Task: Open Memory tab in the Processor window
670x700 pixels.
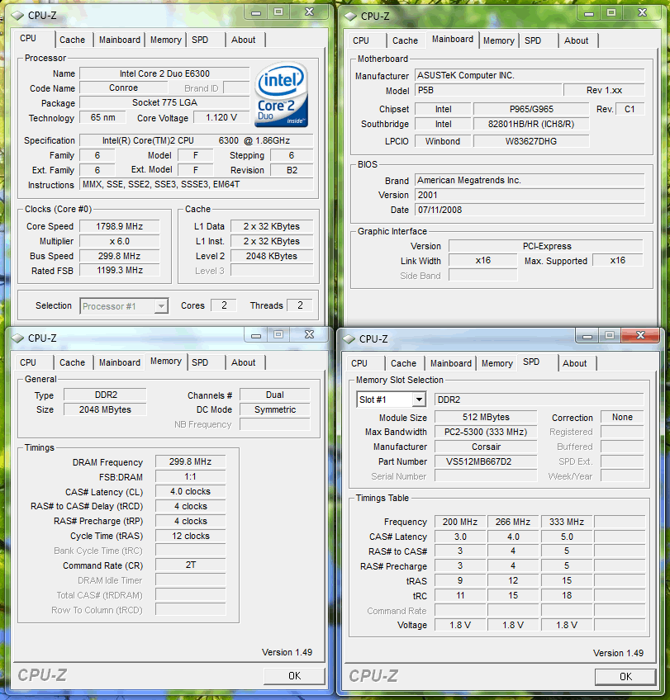Action: pos(166,40)
